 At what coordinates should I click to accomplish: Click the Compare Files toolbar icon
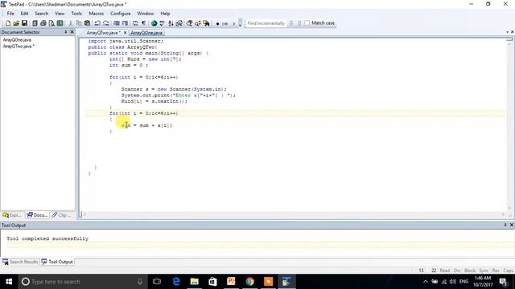coord(179,23)
